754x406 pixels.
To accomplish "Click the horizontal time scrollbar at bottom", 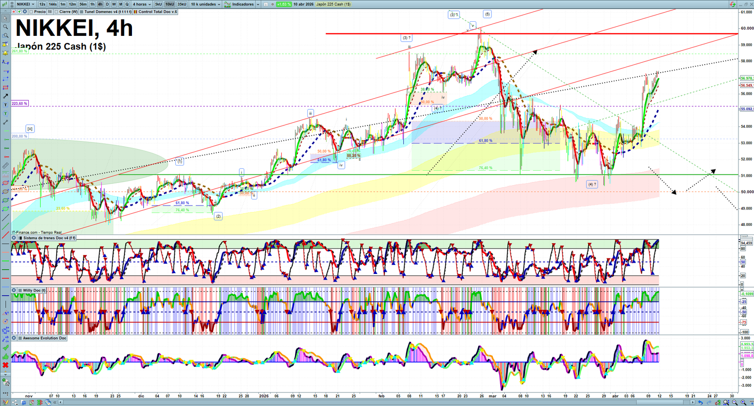I will (377, 402).
